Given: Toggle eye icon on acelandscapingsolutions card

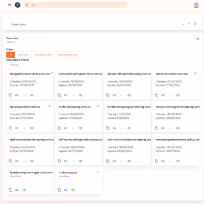Looking at the screenshot, I should 81,95.
